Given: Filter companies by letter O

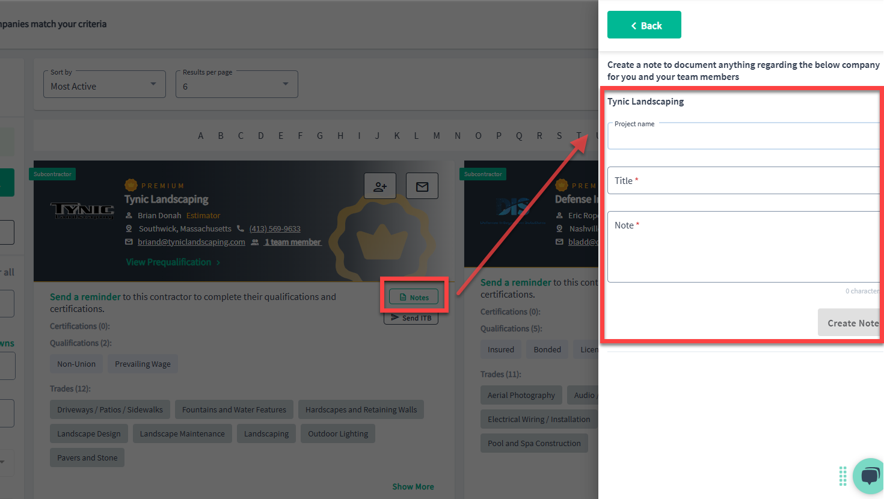Looking at the screenshot, I should coord(479,136).
